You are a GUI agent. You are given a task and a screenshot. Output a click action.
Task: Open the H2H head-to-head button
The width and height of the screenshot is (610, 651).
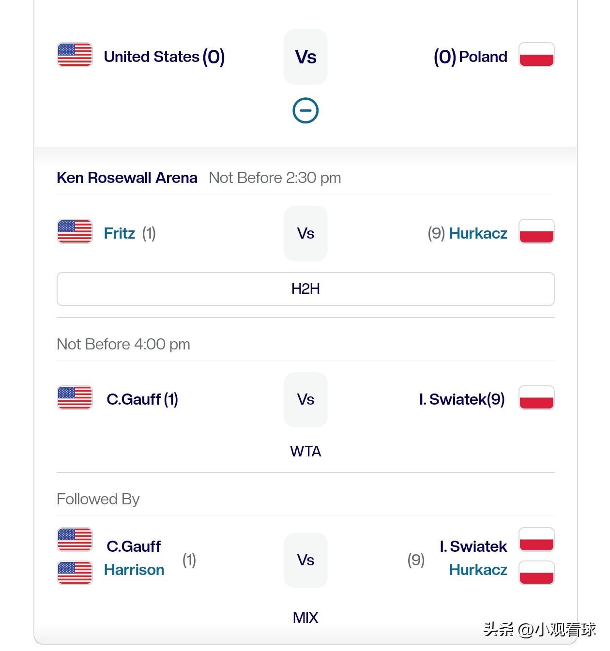tap(305, 289)
